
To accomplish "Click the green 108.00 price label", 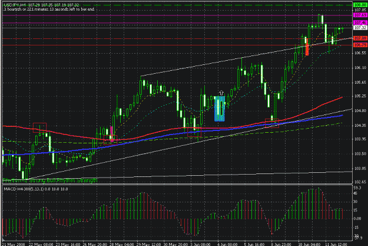I will [360, 5].
